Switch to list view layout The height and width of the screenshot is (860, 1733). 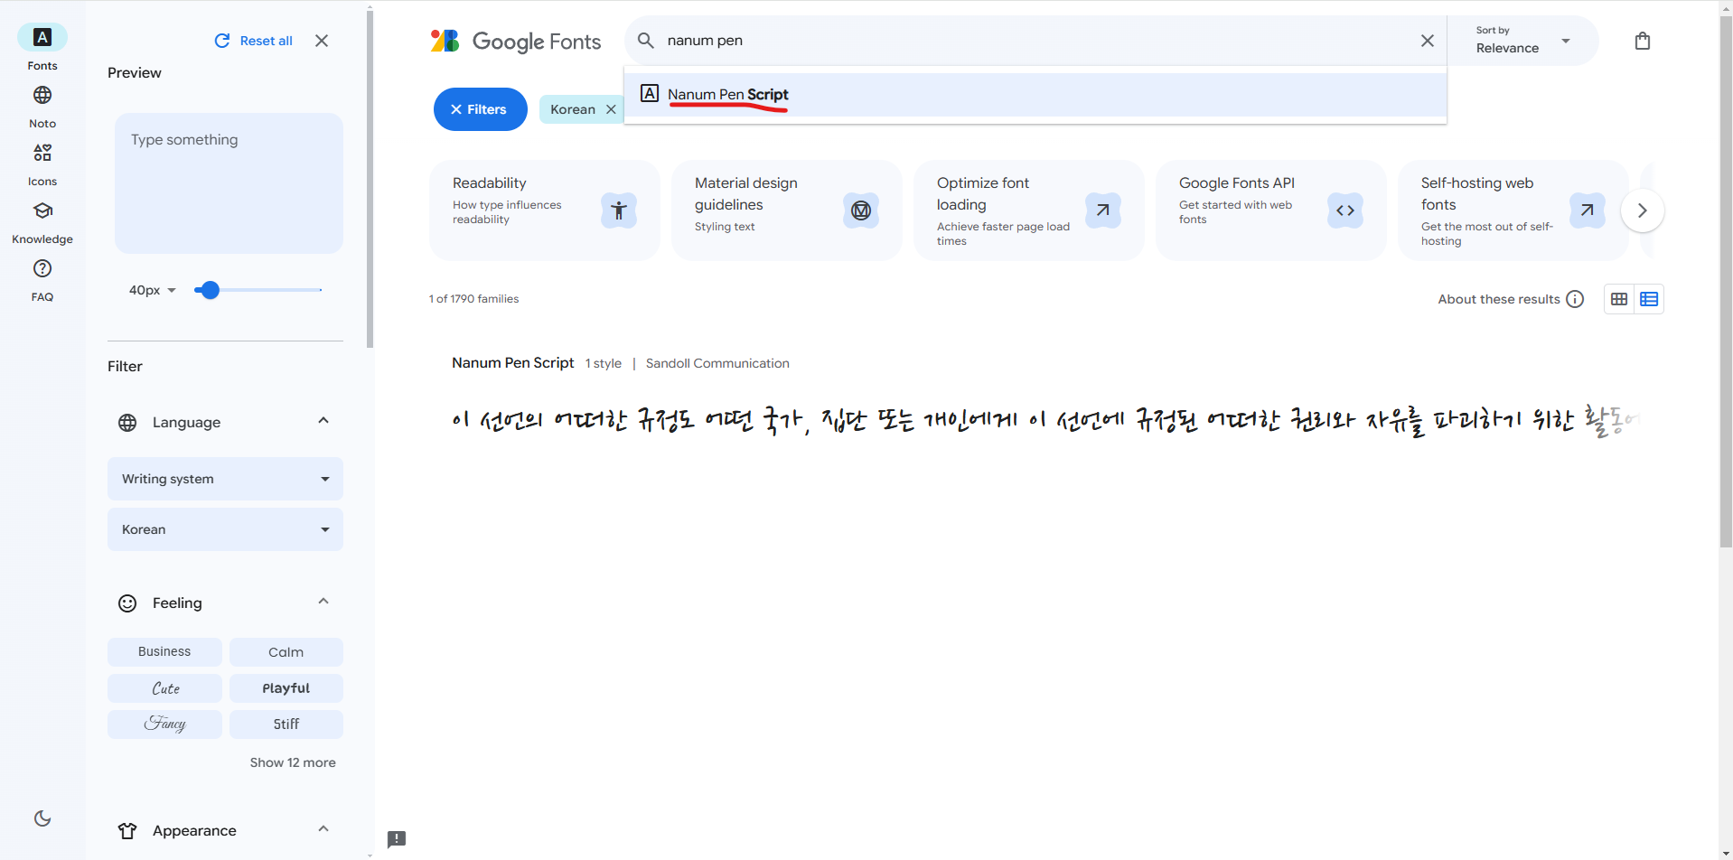[x=1649, y=299]
